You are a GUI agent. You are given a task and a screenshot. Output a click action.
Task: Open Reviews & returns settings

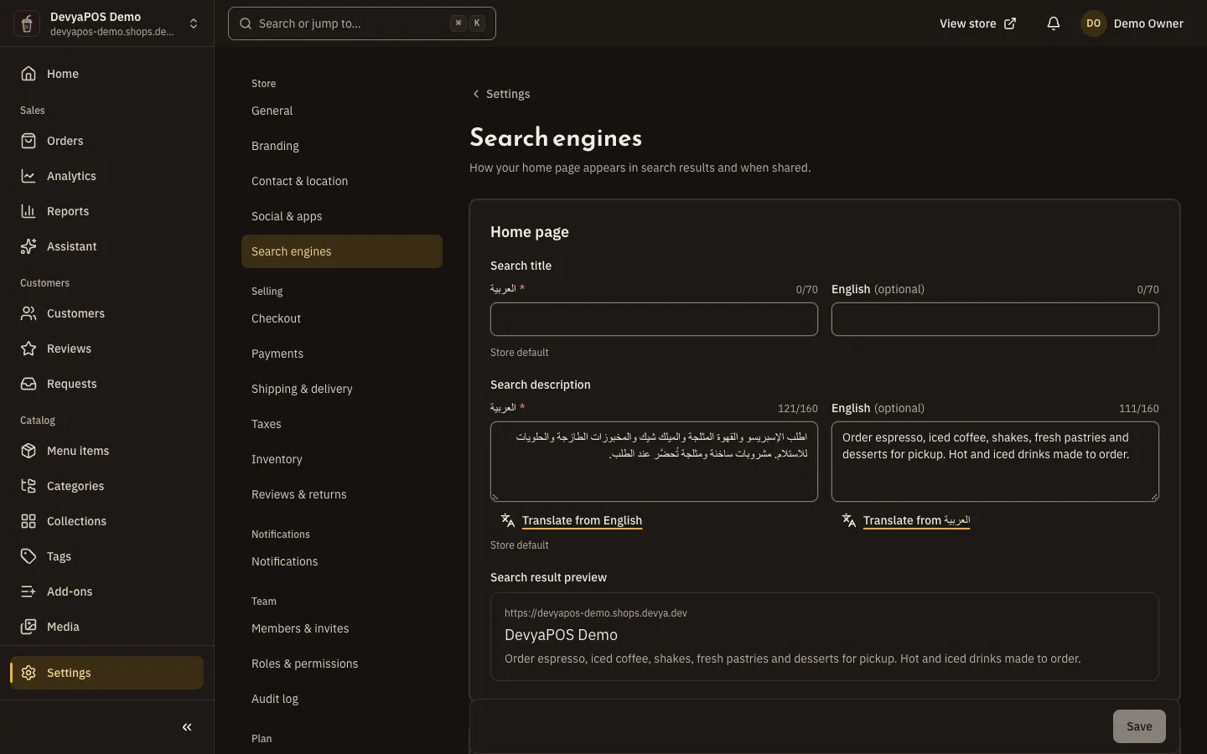click(342, 494)
